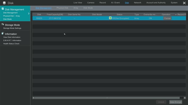Close the Disk settings window
The image size is (188, 105).
point(184,3)
